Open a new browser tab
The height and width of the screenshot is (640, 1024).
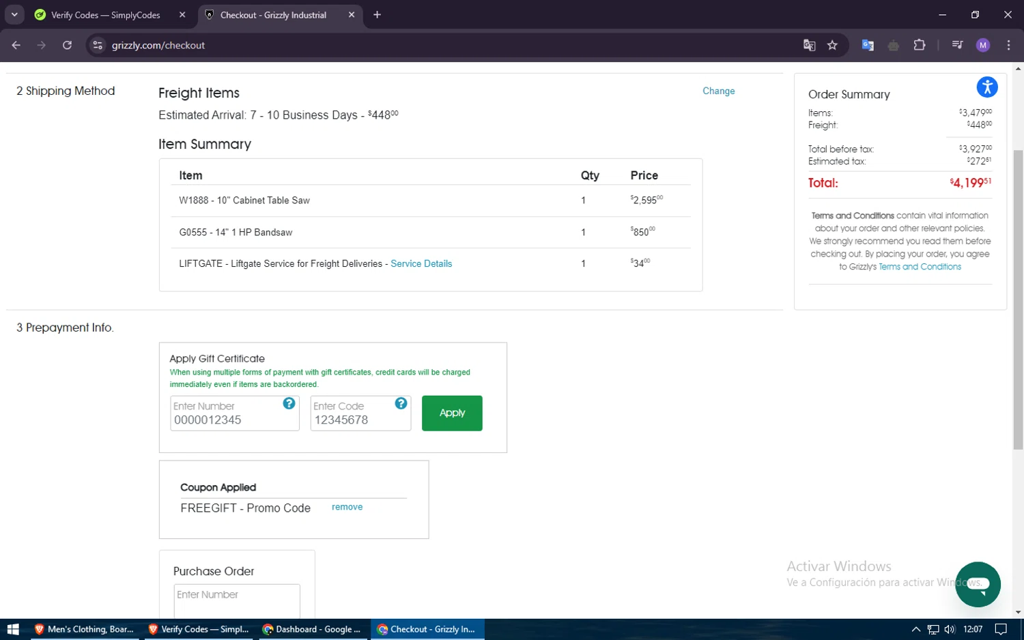377,15
